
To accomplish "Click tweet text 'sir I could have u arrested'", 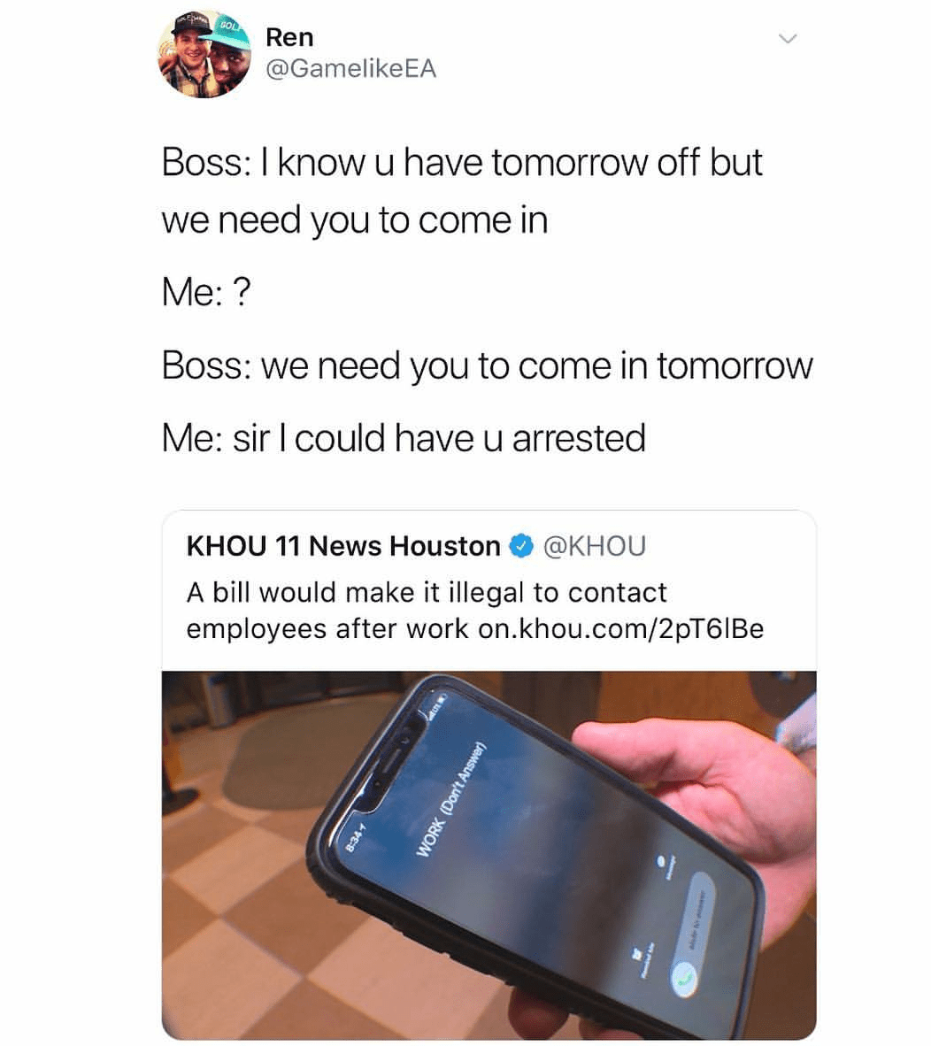I will coord(439,438).
